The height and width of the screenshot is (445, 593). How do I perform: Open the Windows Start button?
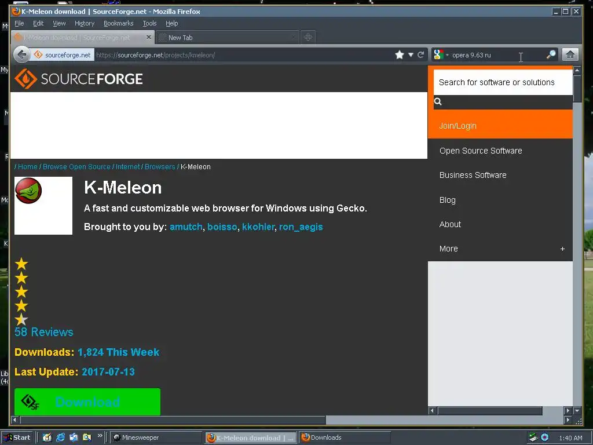[x=17, y=437]
